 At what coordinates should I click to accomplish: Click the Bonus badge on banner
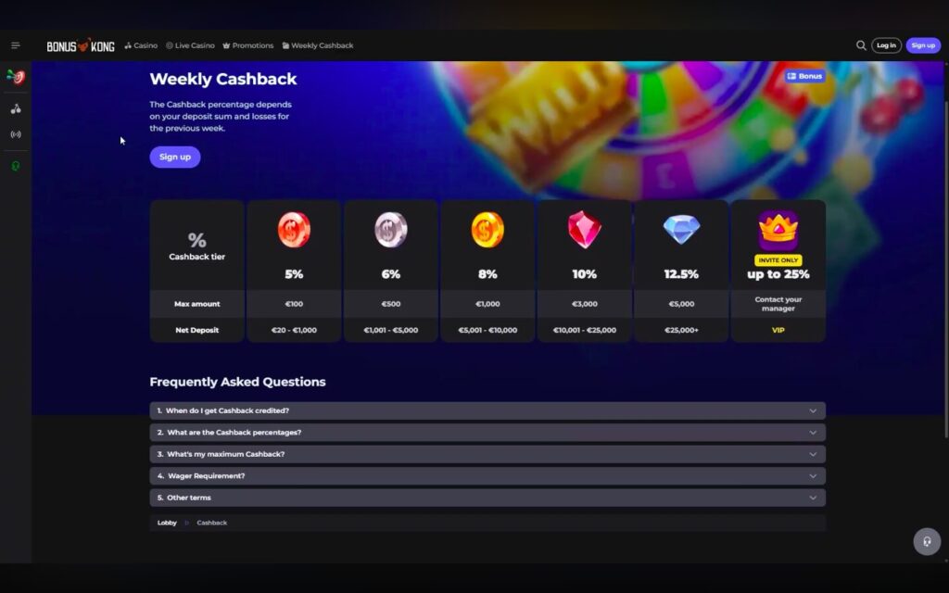[804, 76]
